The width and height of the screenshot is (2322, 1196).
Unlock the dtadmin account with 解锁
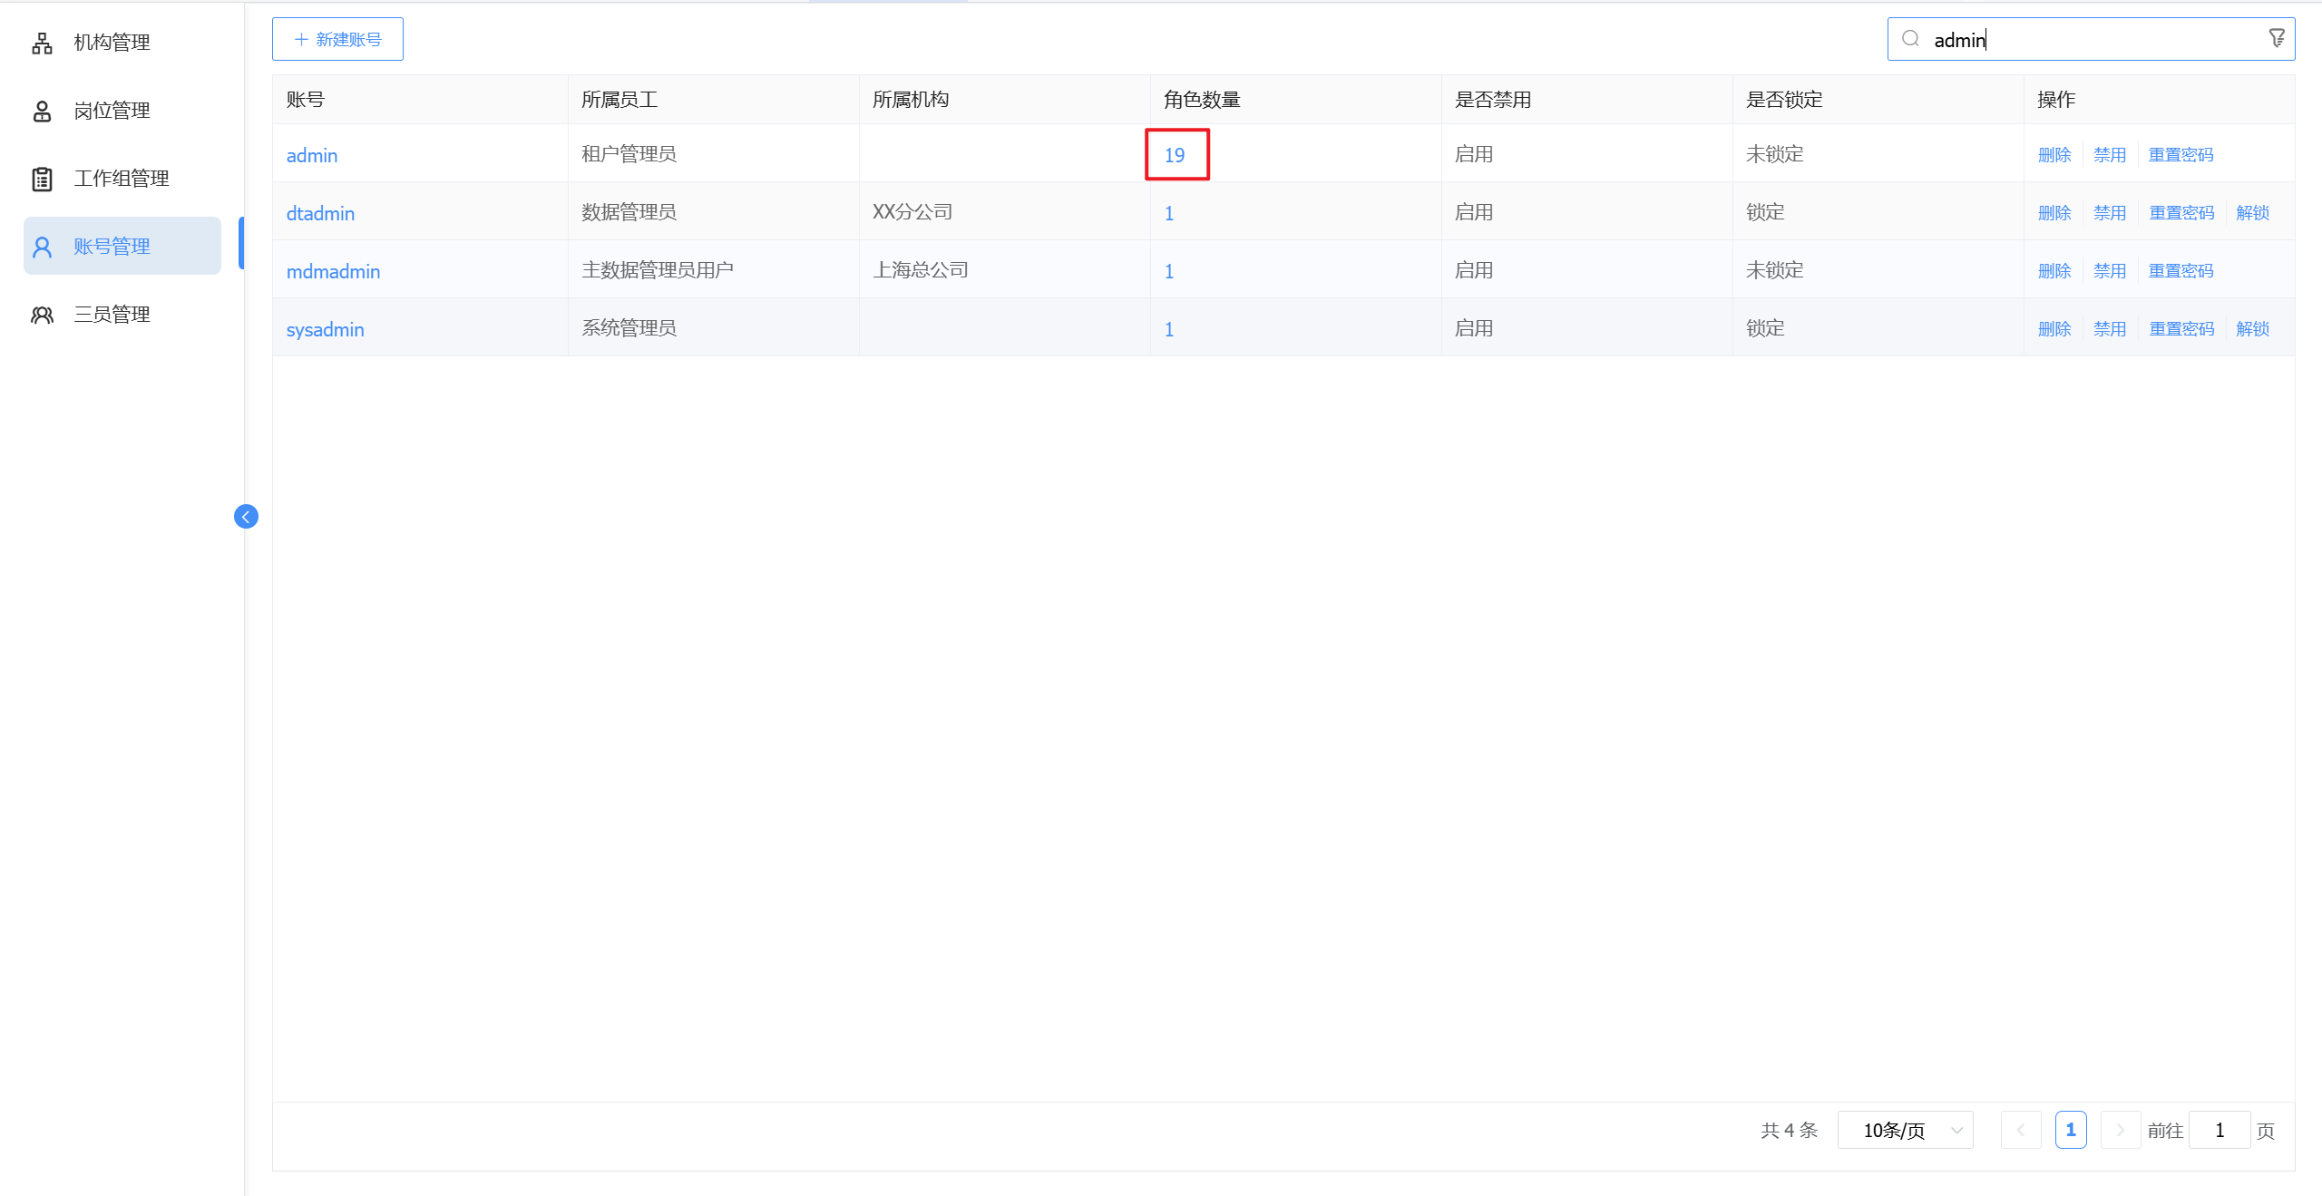coord(2252,213)
